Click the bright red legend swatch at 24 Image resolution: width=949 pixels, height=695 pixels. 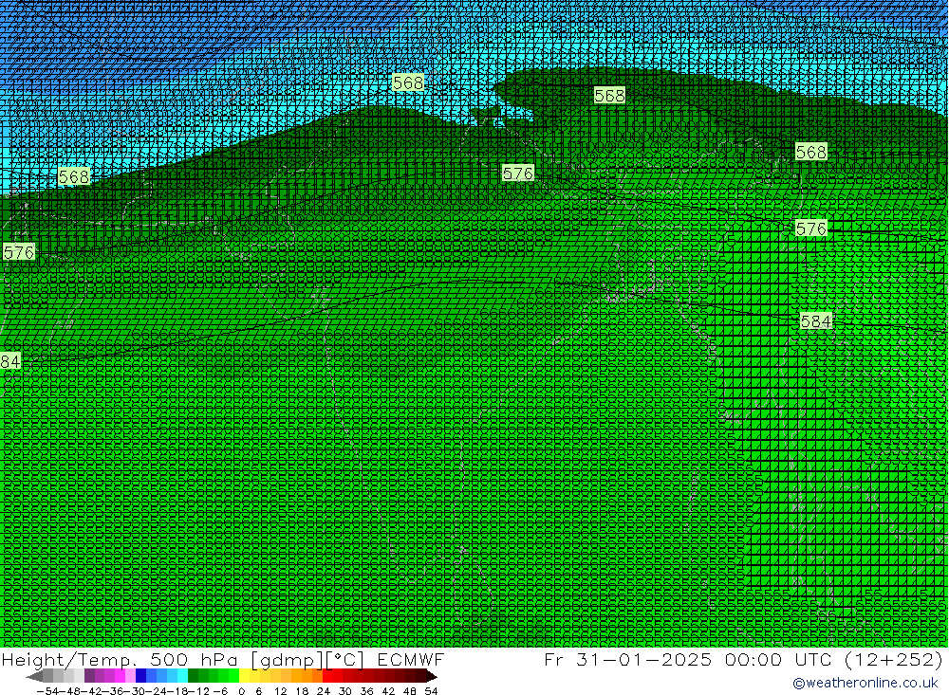click(x=327, y=676)
